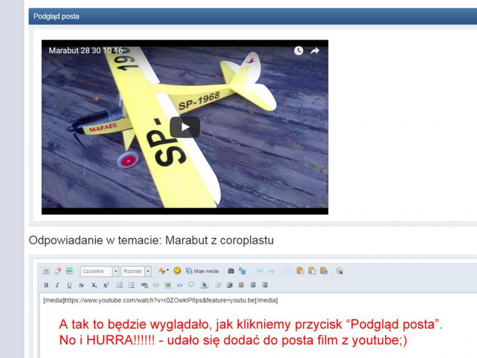Toggle bold formatting
This screenshot has width=477, height=358.
pos(46,285)
